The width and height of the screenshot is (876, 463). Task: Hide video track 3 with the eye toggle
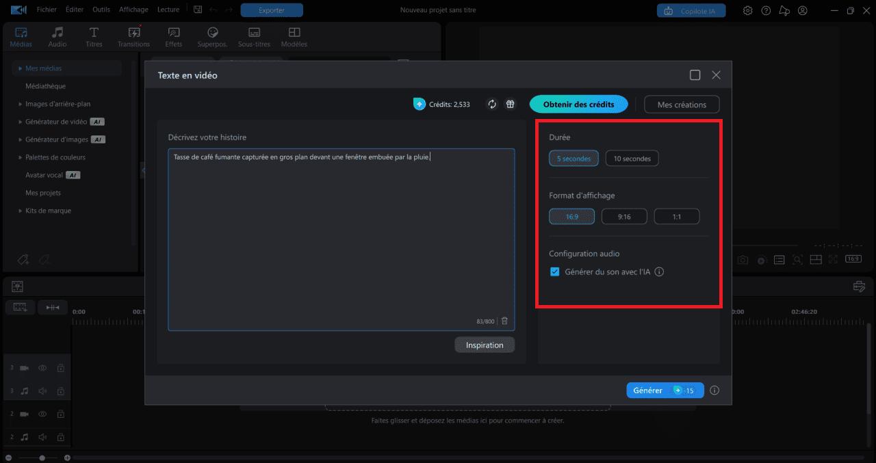(x=42, y=367)
